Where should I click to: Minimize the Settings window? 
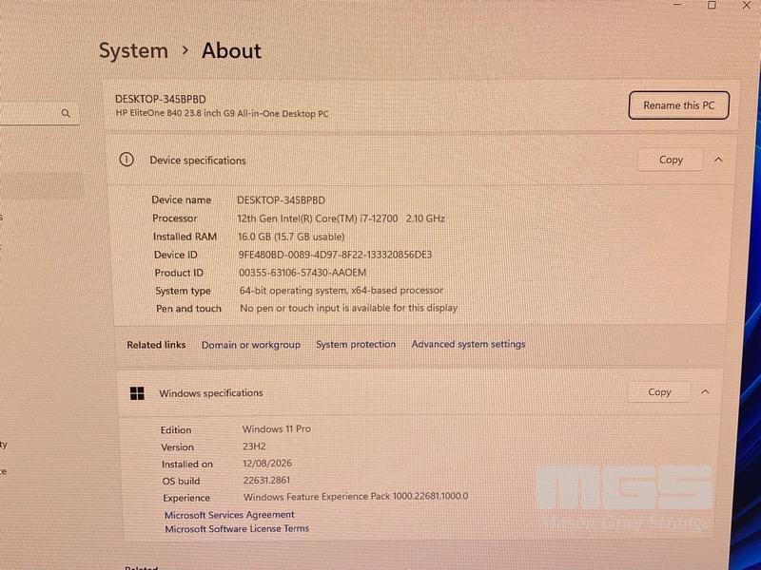pos(677,5)
